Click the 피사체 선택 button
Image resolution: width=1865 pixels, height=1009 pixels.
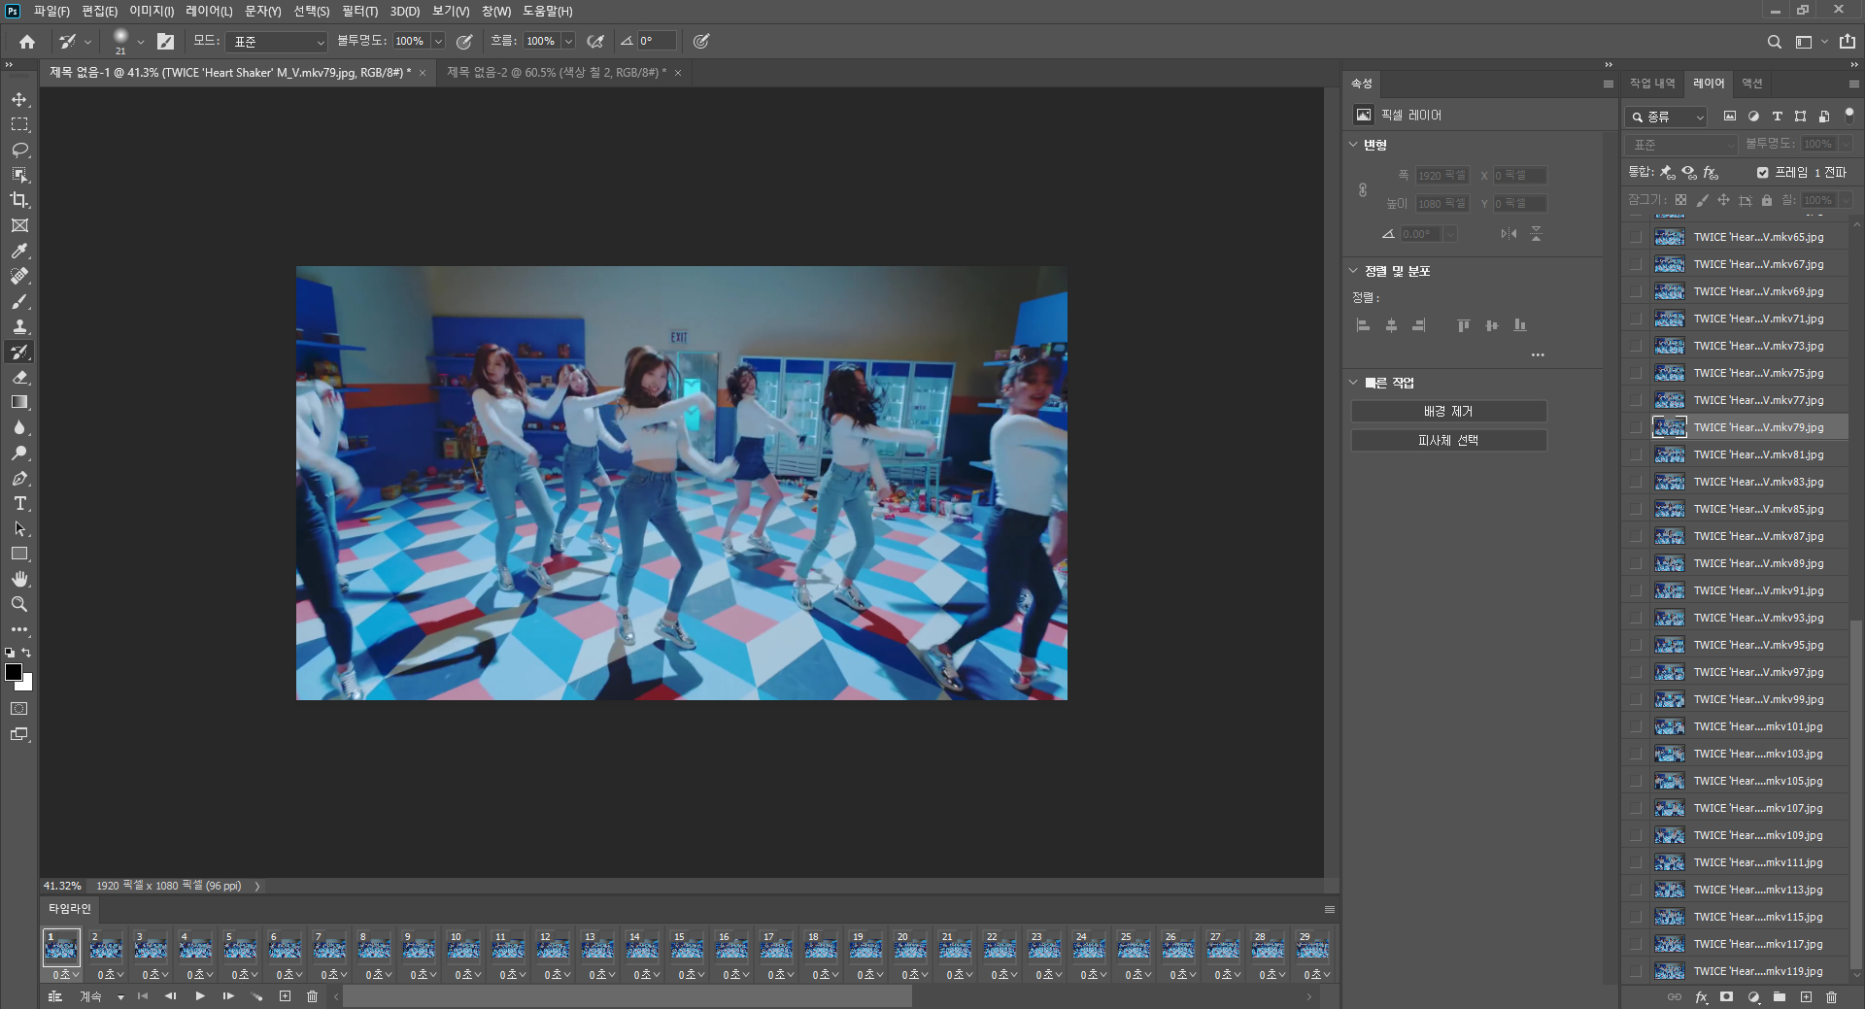1448,441
